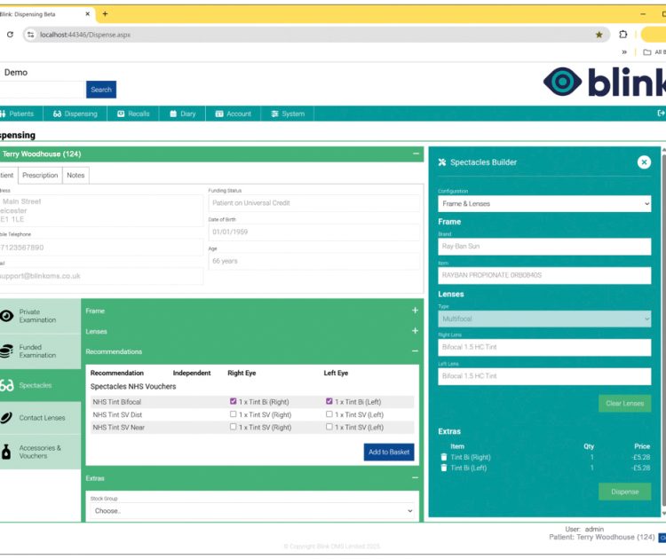Open Accessories & Vouchers sidebar section

click(x=40, y=453)
